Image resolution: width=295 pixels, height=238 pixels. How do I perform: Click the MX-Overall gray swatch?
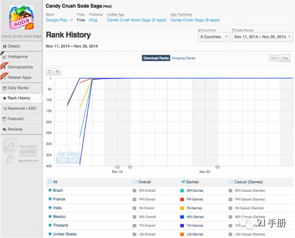135,217
